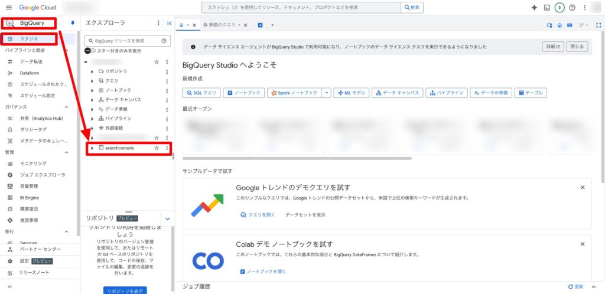Collapse the Explorer panel with arrow icon
The image size is (605, 294).
pos(170,24)
